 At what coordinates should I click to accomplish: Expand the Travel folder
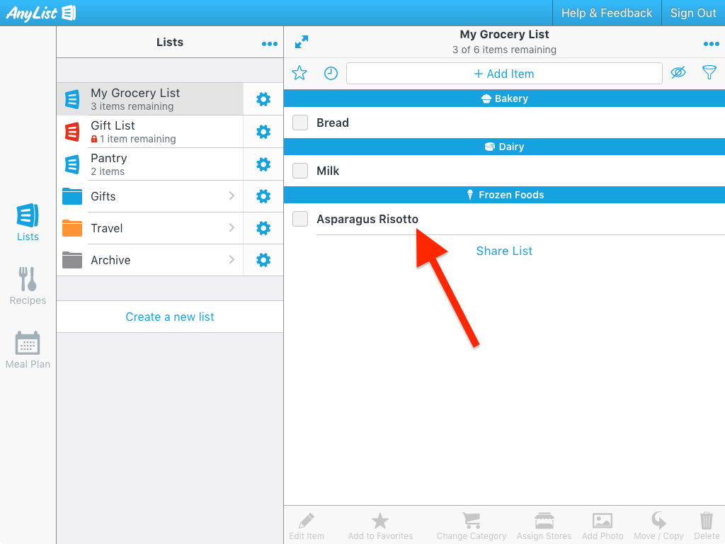pos(149,228)
